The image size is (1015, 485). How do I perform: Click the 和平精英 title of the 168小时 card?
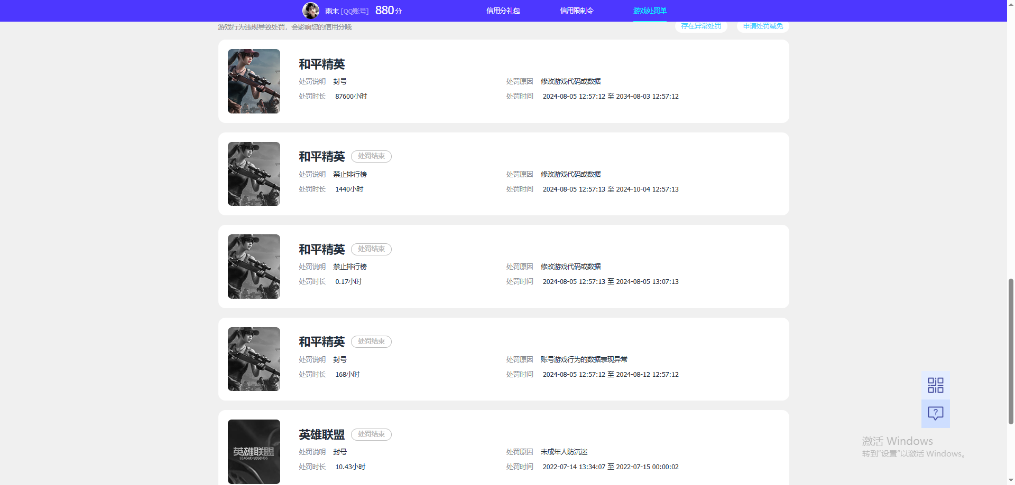pyautogui.click(x=322, y=342)
